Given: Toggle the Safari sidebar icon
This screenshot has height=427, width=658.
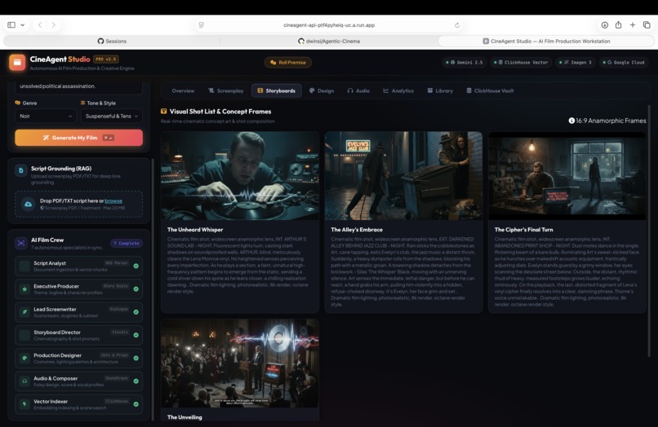Looking at the screenshot, I should point(11,25).
